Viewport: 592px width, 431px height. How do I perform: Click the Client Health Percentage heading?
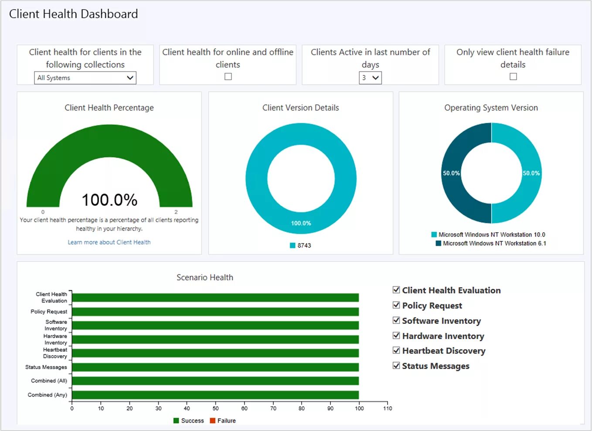pos(109,108)
